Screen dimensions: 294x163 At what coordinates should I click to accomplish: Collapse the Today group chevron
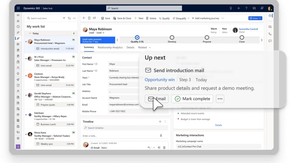tap(30, 33)
